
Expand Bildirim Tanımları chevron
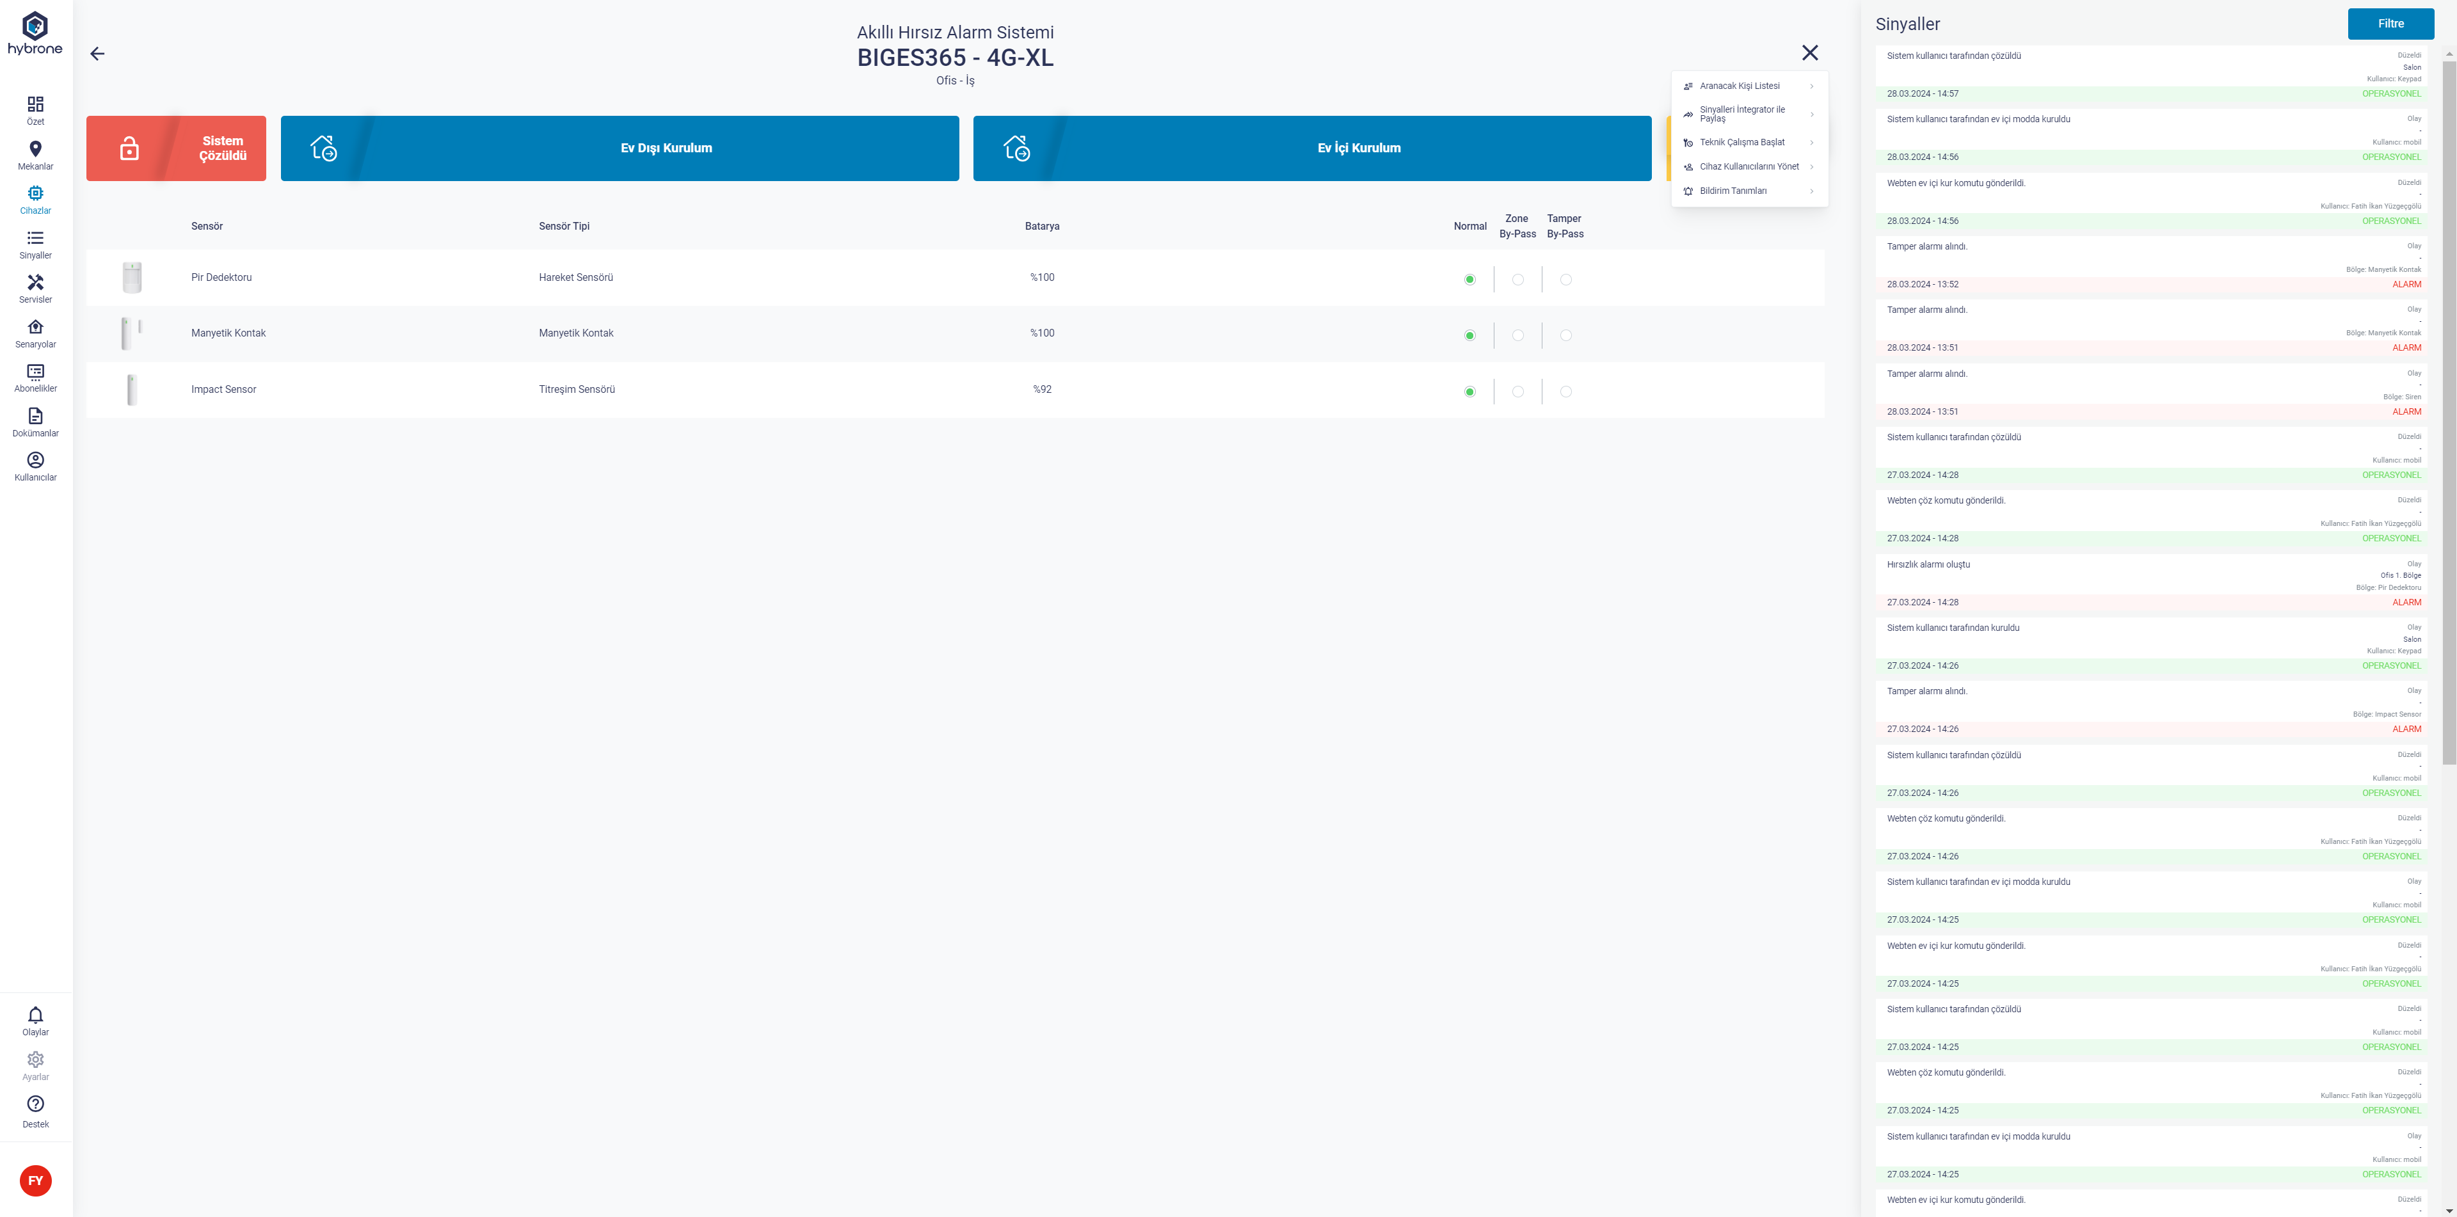pyautogui.click(x=1811, y=192)
